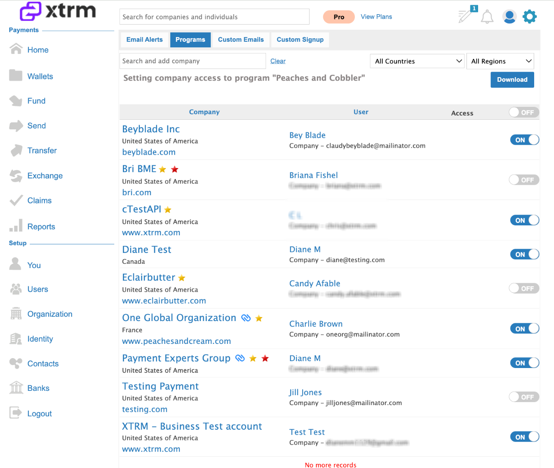Image resolution: width=554 pixels, height=468 pixels.
Task: Click the red star next to Bri BME
Action: coord(175,169)
